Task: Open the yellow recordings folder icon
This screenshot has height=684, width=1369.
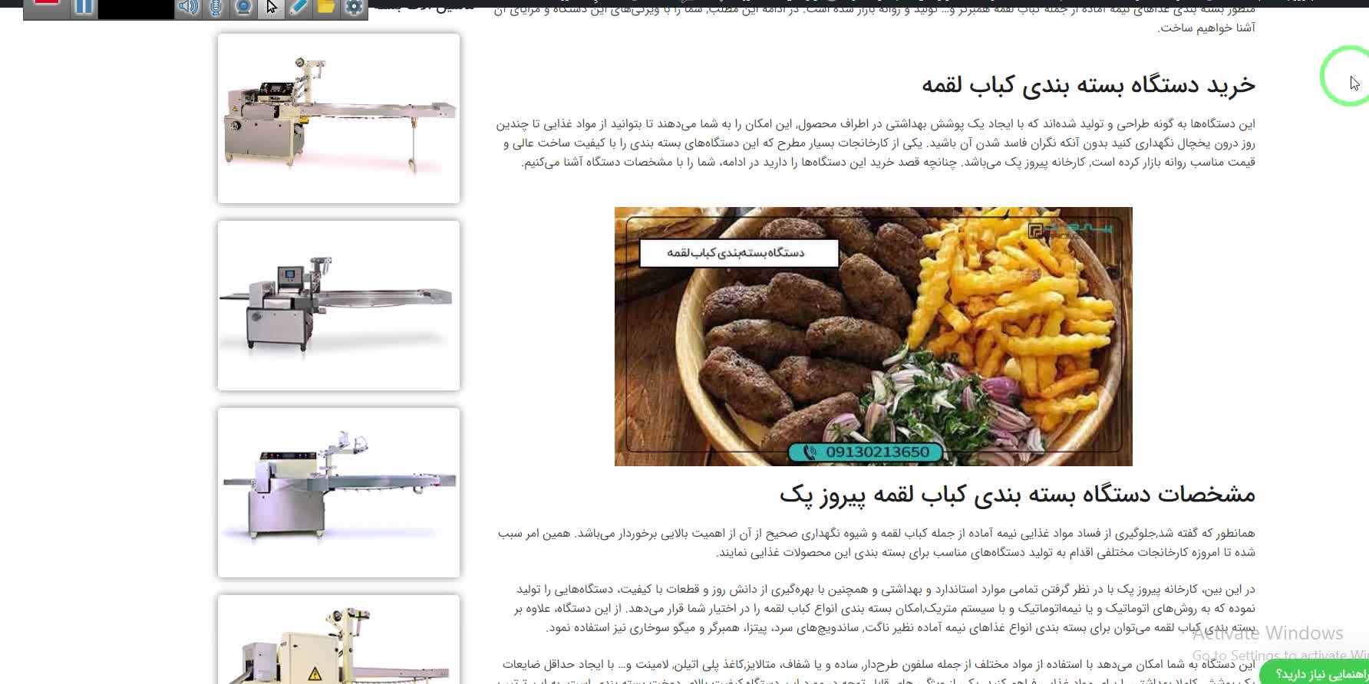Action: pos(326,8)
